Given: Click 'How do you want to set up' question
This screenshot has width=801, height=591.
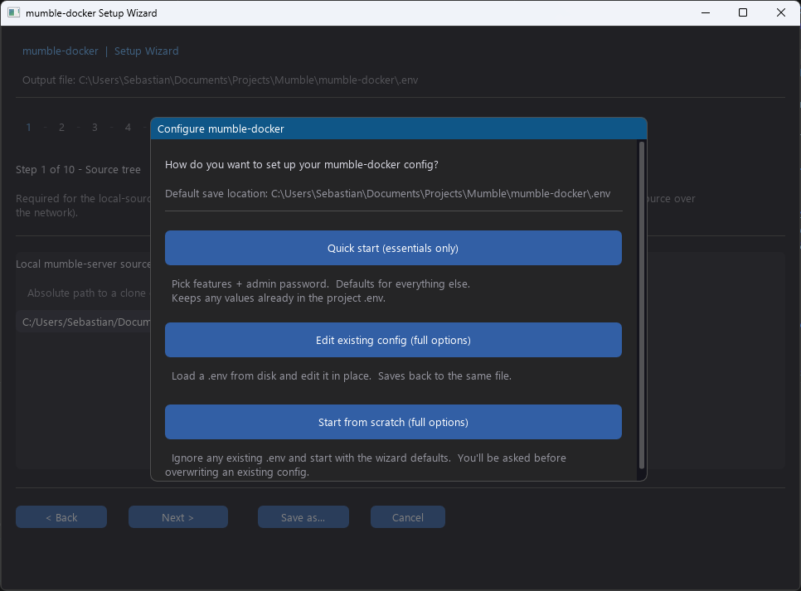Looking at the screenshot, I should pyautogui.click(x=301, y=164).
